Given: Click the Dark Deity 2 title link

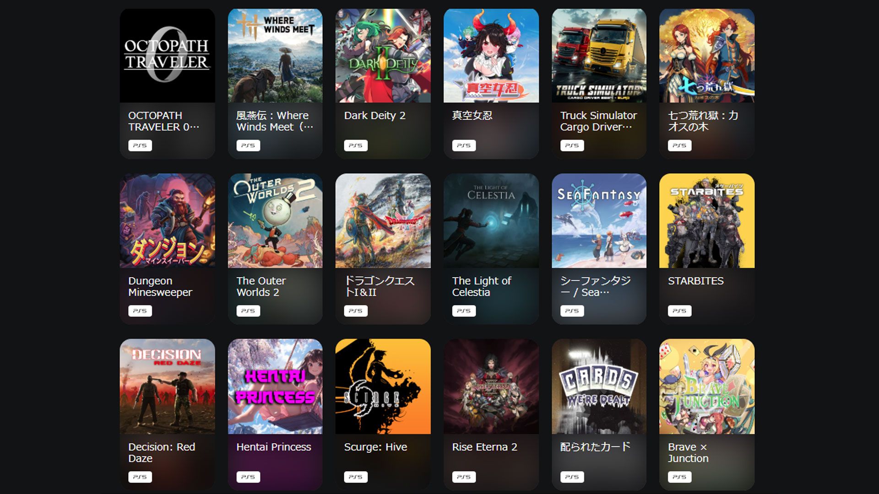Looking at the screenshot, I should click(x=374, y=115).
